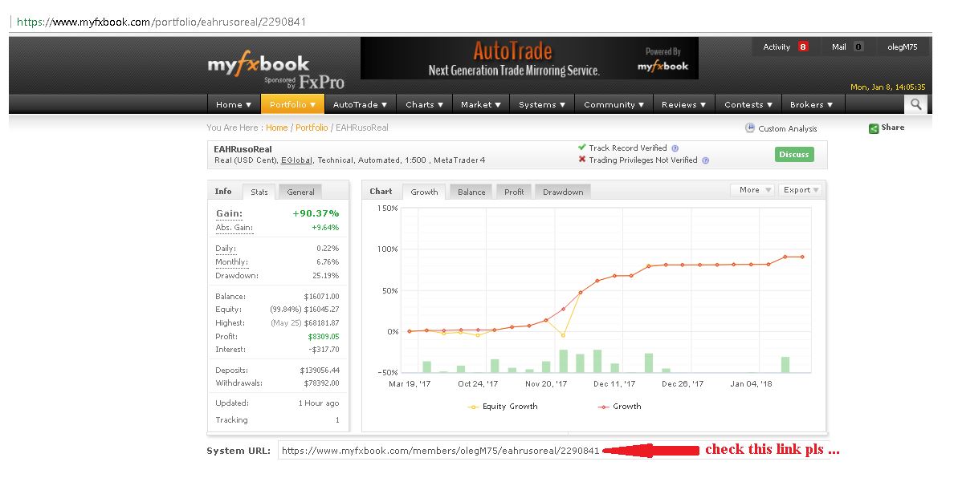The height and width of the screenshot is (486, 954).
Task: Click the Drawdown 25.19% value
Action: 325,276
